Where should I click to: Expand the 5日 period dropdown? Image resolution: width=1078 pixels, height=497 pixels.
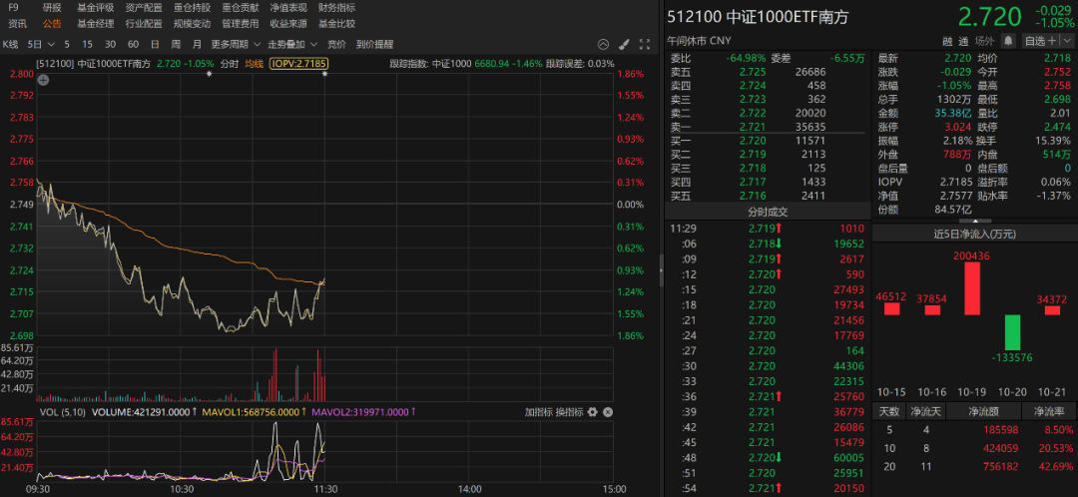[40, 44]
